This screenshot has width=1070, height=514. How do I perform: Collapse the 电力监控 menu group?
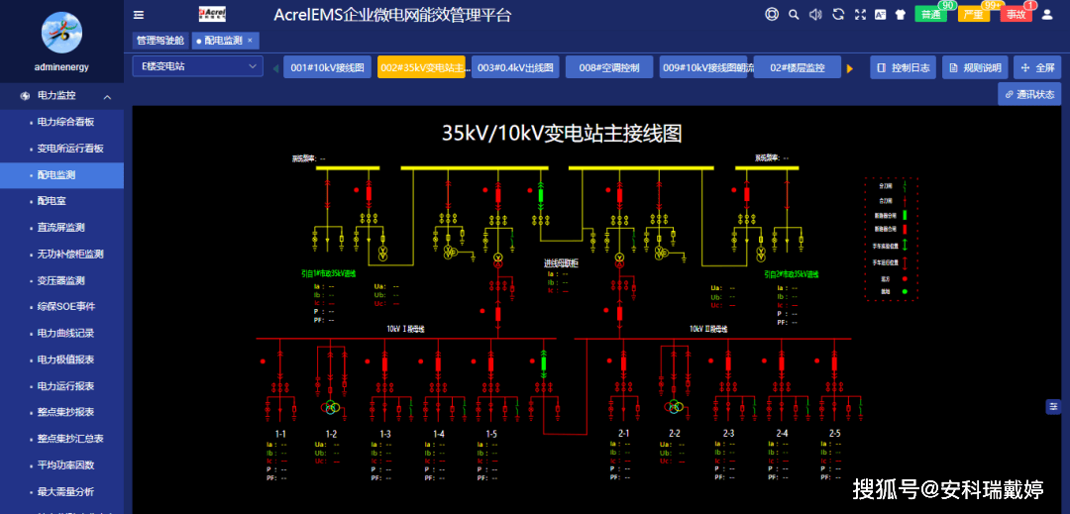pos(107,97)
